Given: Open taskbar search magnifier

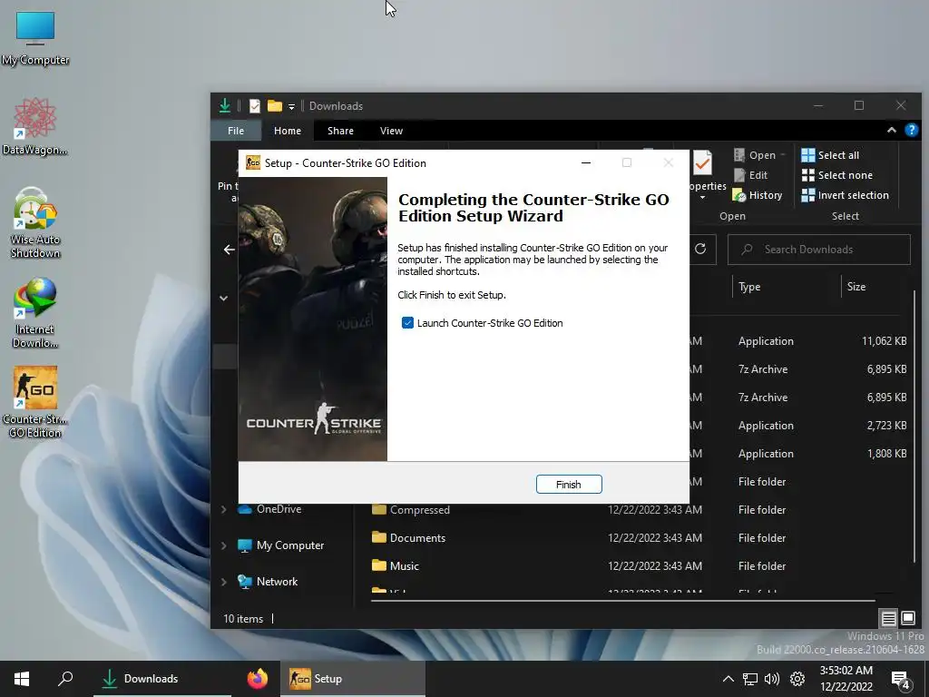Looking at the screenshot, I should click(65, 679).
